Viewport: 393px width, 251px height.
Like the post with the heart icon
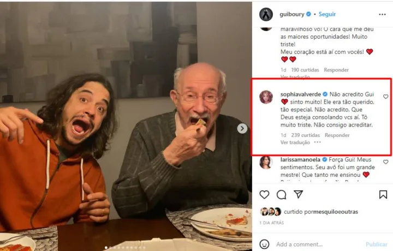point(264,195)
